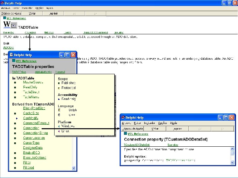Click the Delphi Help icon in the Connection property window title bar

123,117
